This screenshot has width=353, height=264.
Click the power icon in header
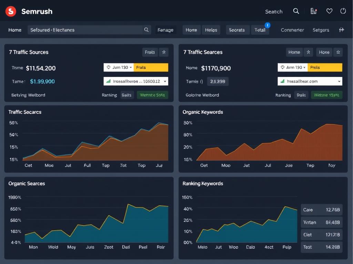tap(343, 11)
